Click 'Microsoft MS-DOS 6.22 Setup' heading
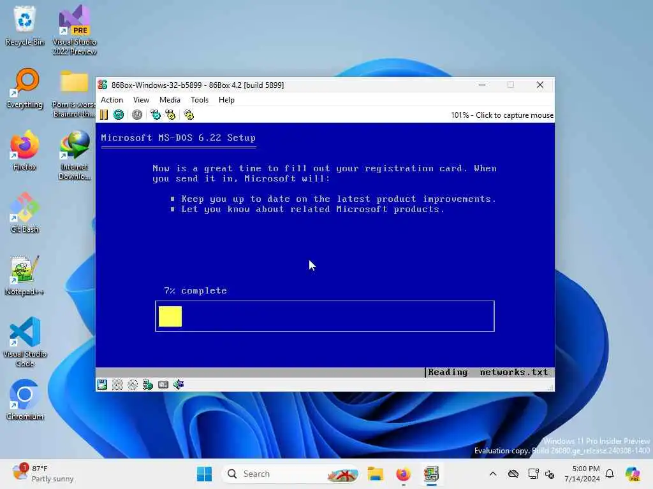 (179, 138)
